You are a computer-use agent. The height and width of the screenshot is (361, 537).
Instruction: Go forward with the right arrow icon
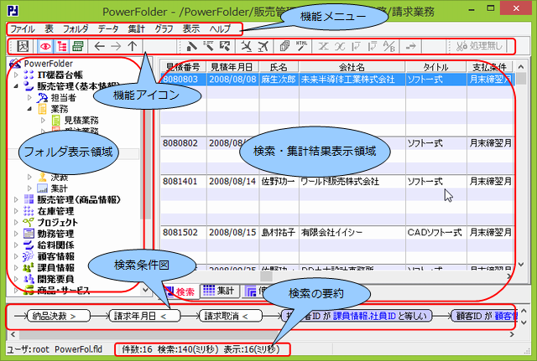(116, 46)
